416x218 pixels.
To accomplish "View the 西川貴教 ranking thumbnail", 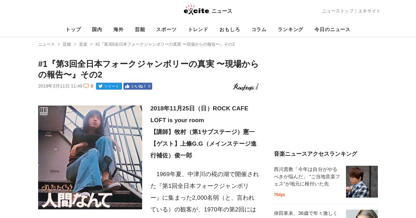I will tap(362, 182).
